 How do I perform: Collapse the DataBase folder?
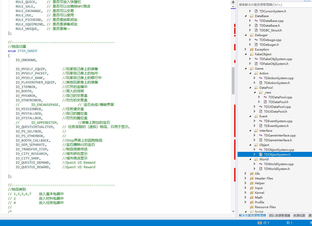tap(246, 16)
